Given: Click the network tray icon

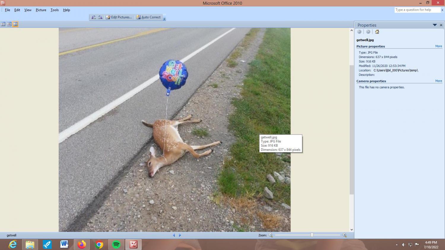Looking at the screenshot, I should pos(410,245).
